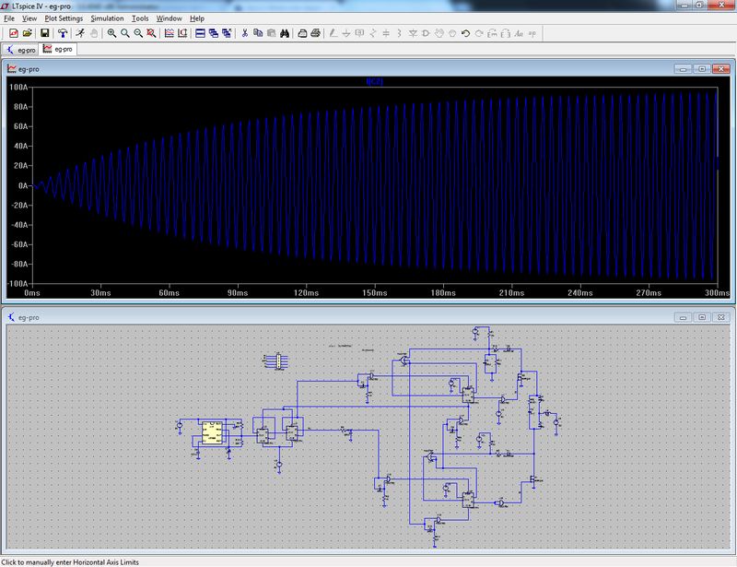Click the Move hand icon

point(439,33)
